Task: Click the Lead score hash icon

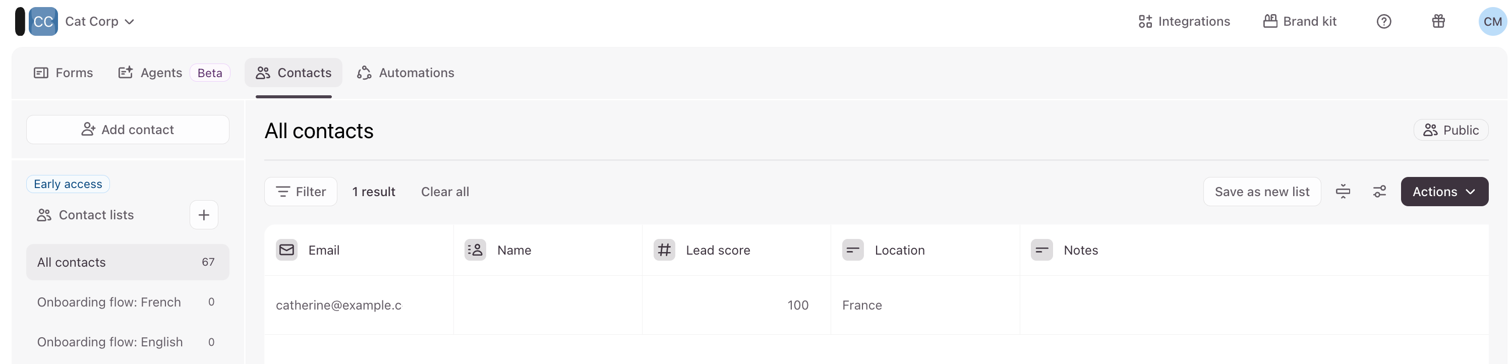Action: (664, 250)
